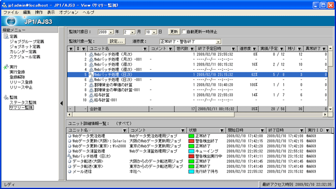Toggle 自動更新一時停止 checkbox
336x189 pixels.
click(184, 32)
